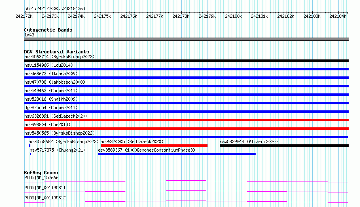Viewport: 360px width, 207px height.
Task: Click dgv875n54 (Cooper2011) label
Action: 51,108
